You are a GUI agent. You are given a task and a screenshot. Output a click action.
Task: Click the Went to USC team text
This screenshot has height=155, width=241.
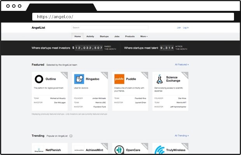[101, 103]
